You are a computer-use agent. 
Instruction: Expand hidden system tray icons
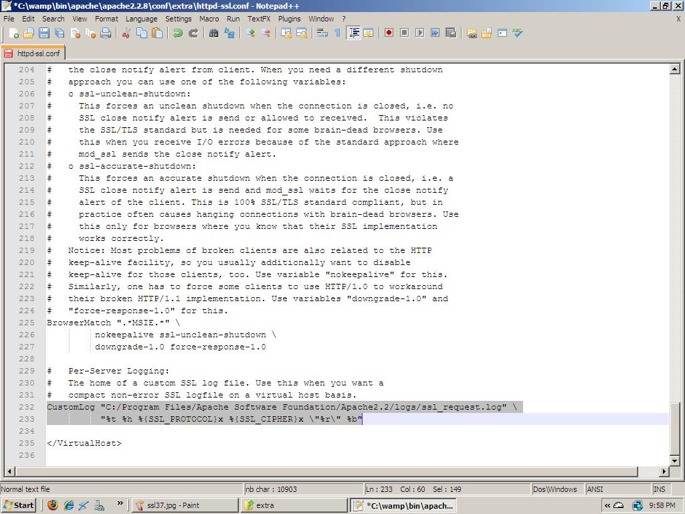pos(607,505)
